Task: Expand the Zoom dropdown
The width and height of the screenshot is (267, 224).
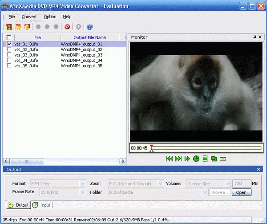Action: [x=159, y=183]
